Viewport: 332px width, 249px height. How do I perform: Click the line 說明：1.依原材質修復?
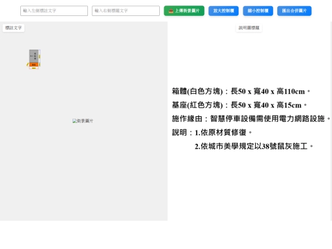point(212,133)
